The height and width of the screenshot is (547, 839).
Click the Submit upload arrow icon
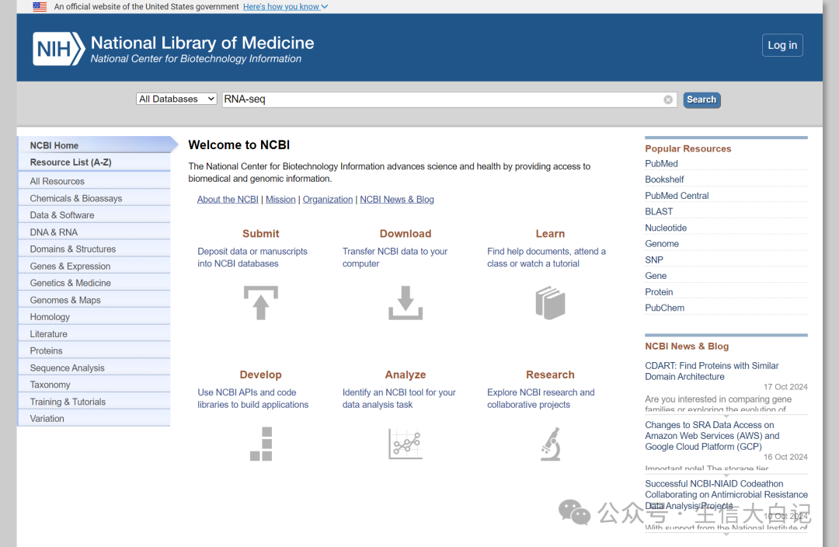point(260,303)
